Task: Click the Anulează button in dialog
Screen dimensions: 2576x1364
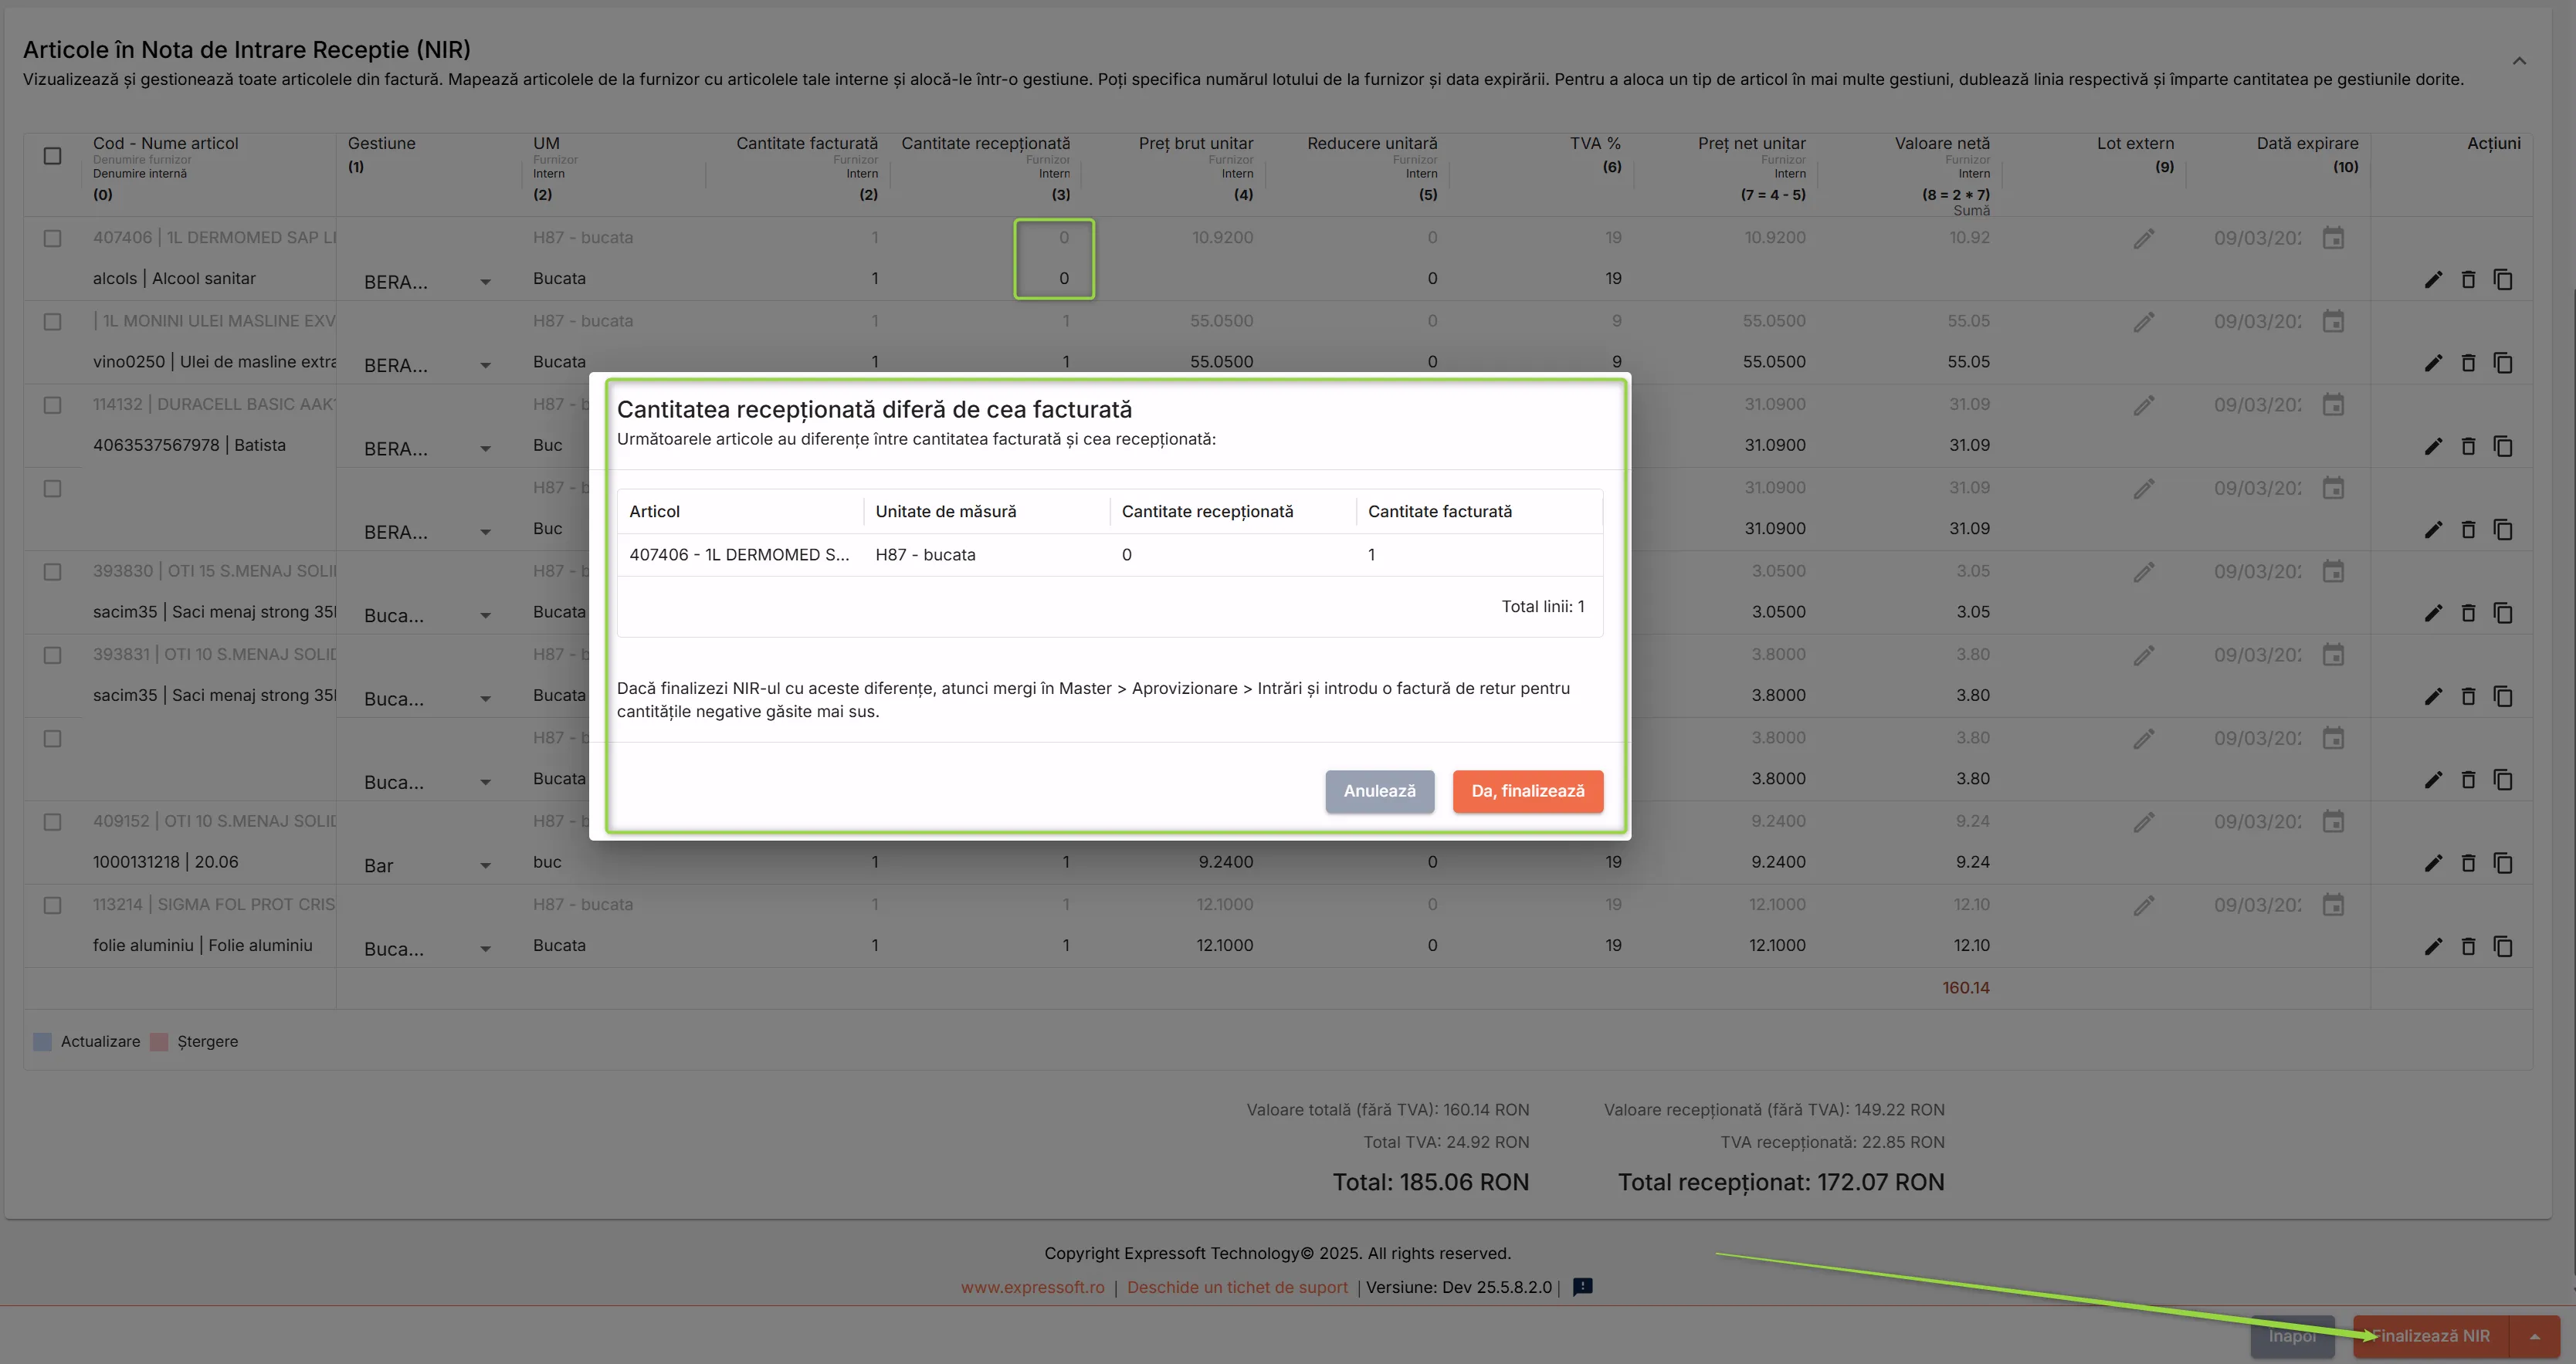Action: [x=1379, y=791]
